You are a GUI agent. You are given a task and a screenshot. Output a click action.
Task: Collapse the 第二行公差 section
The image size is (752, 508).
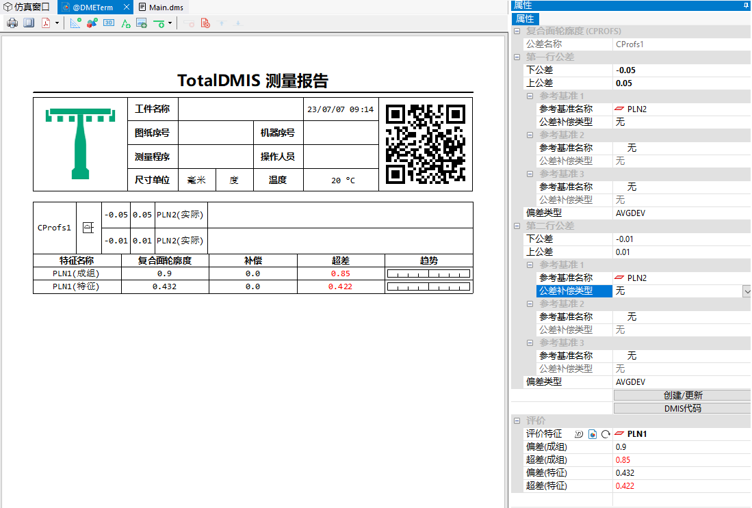coord(517,226)
